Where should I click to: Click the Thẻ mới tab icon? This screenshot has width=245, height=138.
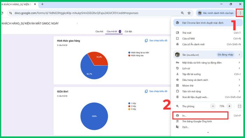click(177, 33)
